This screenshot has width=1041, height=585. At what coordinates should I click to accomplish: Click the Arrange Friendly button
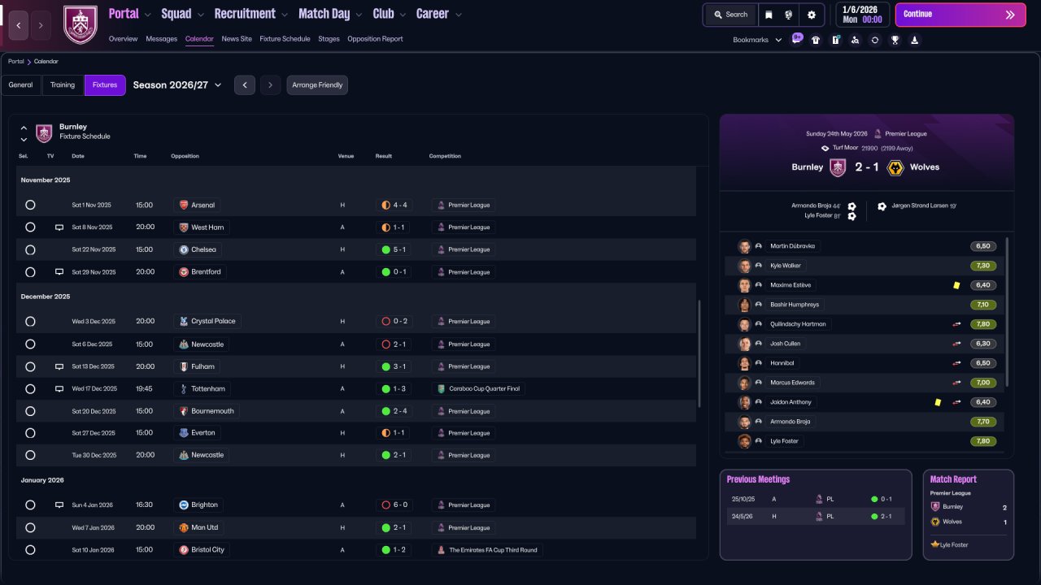pos(317,85)
